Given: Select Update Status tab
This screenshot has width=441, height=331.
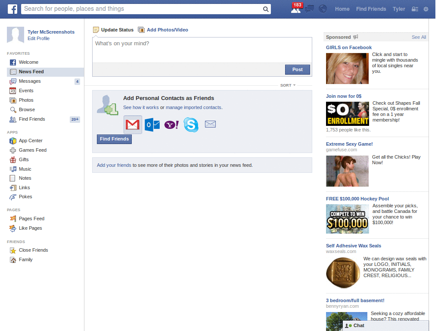Looking at the screenshot, I should (113, 30).
